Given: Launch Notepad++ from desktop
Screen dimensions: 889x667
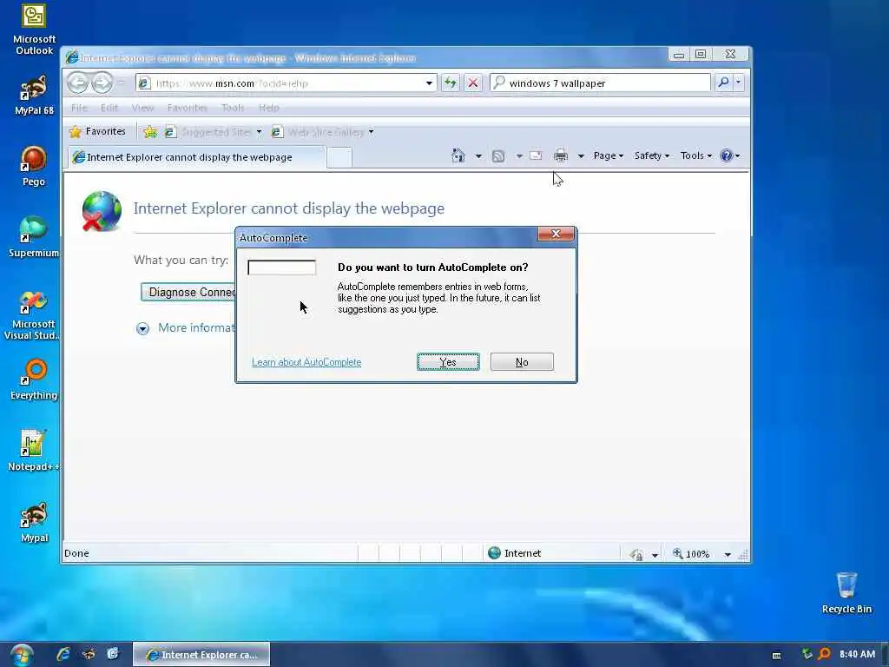Looking at the screenshot, I should 34,451.
